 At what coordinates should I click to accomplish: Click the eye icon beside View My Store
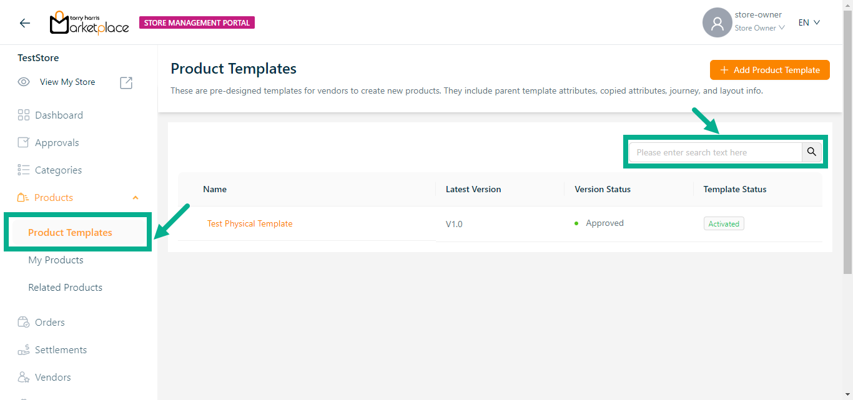[x=24, y=82]
